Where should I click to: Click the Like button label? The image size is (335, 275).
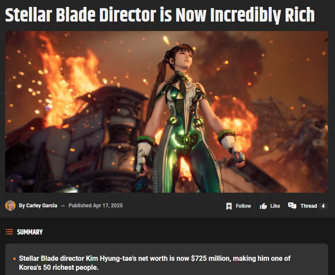pyautogui.click(x=275, y=206)
